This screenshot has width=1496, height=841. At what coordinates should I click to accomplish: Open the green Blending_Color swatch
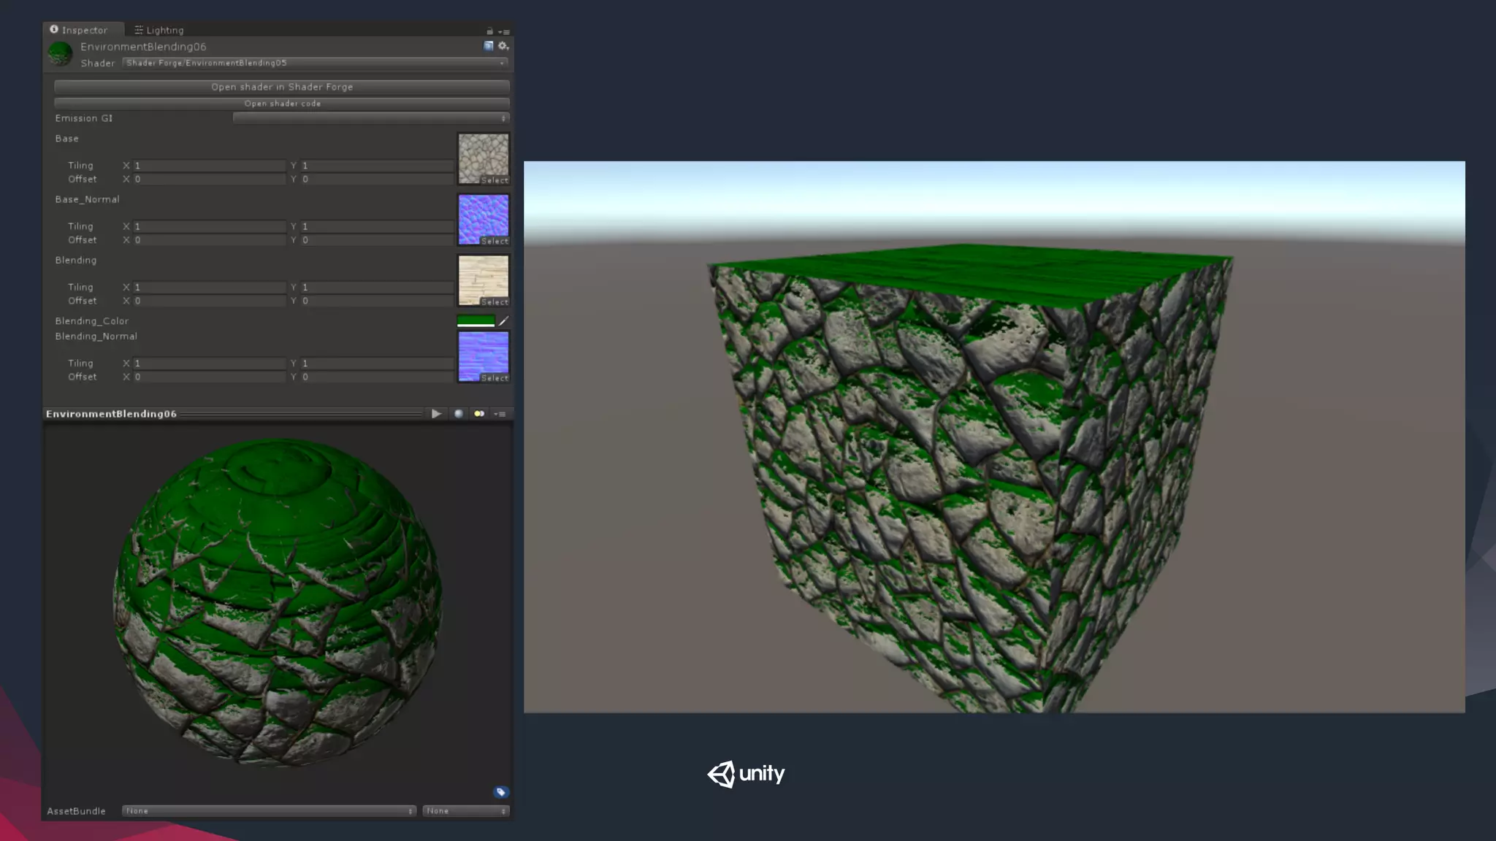(476, 320)
